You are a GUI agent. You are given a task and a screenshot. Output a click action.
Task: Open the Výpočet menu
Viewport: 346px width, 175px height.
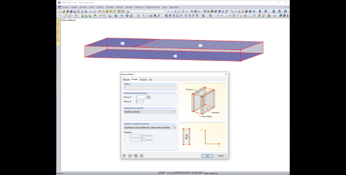[x=100, y=7]
